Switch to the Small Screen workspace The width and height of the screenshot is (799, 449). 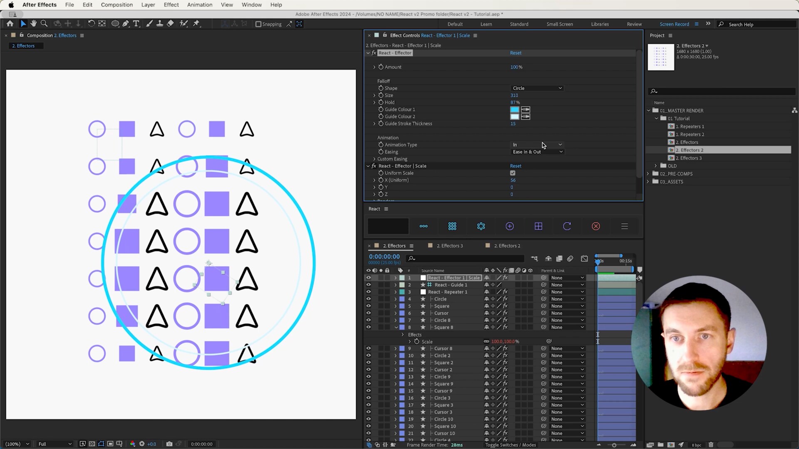point(559,24)
